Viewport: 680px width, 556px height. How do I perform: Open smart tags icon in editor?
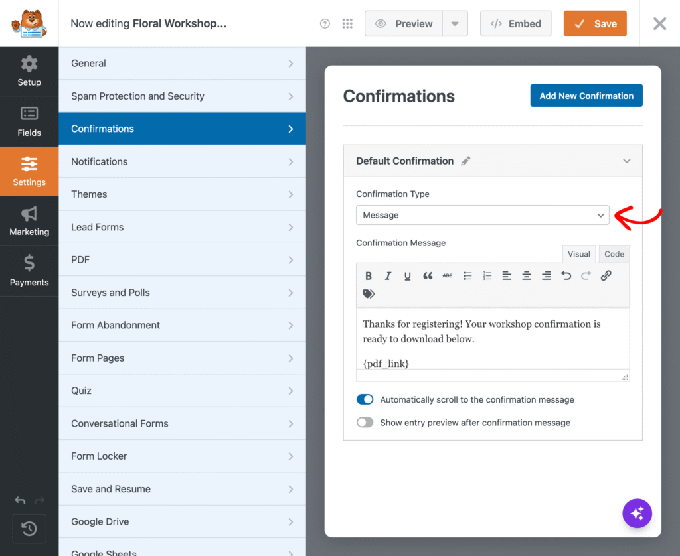coord(369,294)
